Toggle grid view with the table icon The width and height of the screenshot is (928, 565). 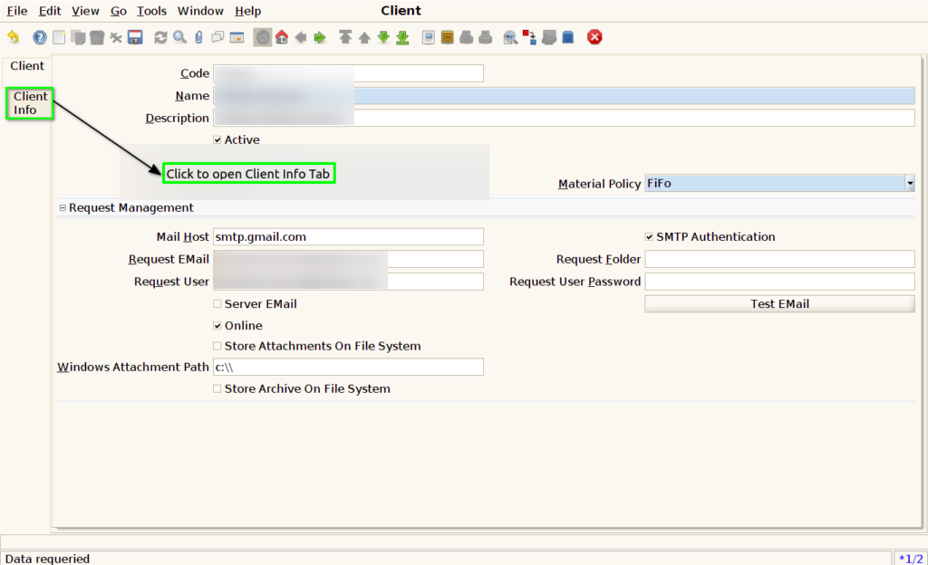237,37
